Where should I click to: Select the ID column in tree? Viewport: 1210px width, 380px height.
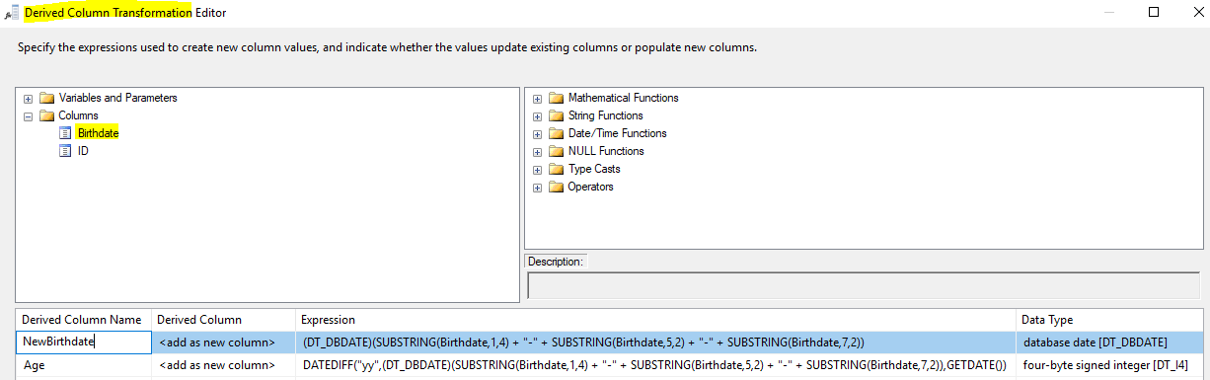83,151
